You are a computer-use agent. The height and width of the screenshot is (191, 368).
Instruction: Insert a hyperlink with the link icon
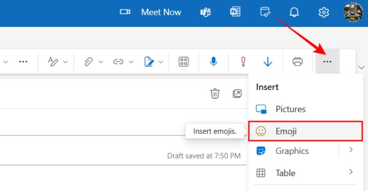pyautogui.click(x=119, y=61)
